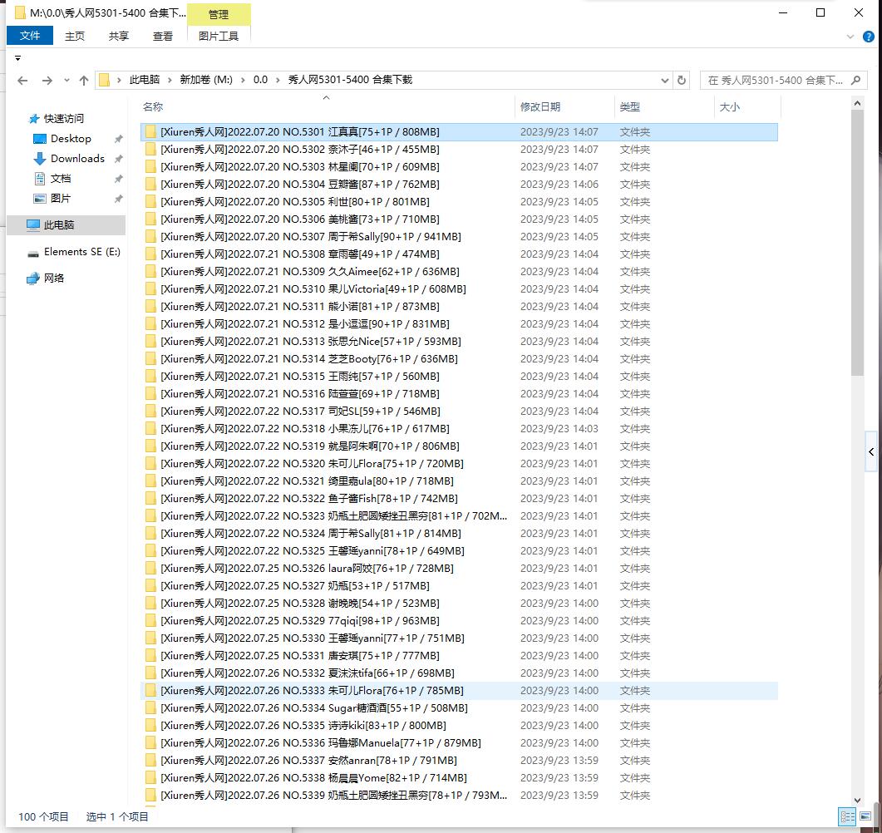882x833 pixels.
Task: Open the recent locations dropdown arrow
Action: [x=67, y=81]
